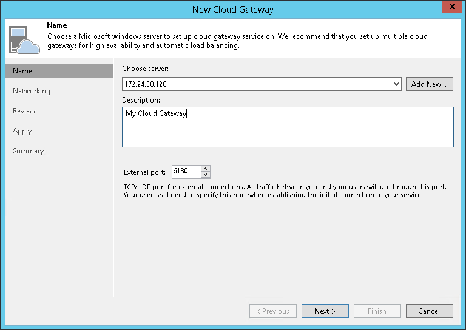Viewport: 466px width, 330px height.
Task: Click inside the Description text box
Action: coord(288,127)
